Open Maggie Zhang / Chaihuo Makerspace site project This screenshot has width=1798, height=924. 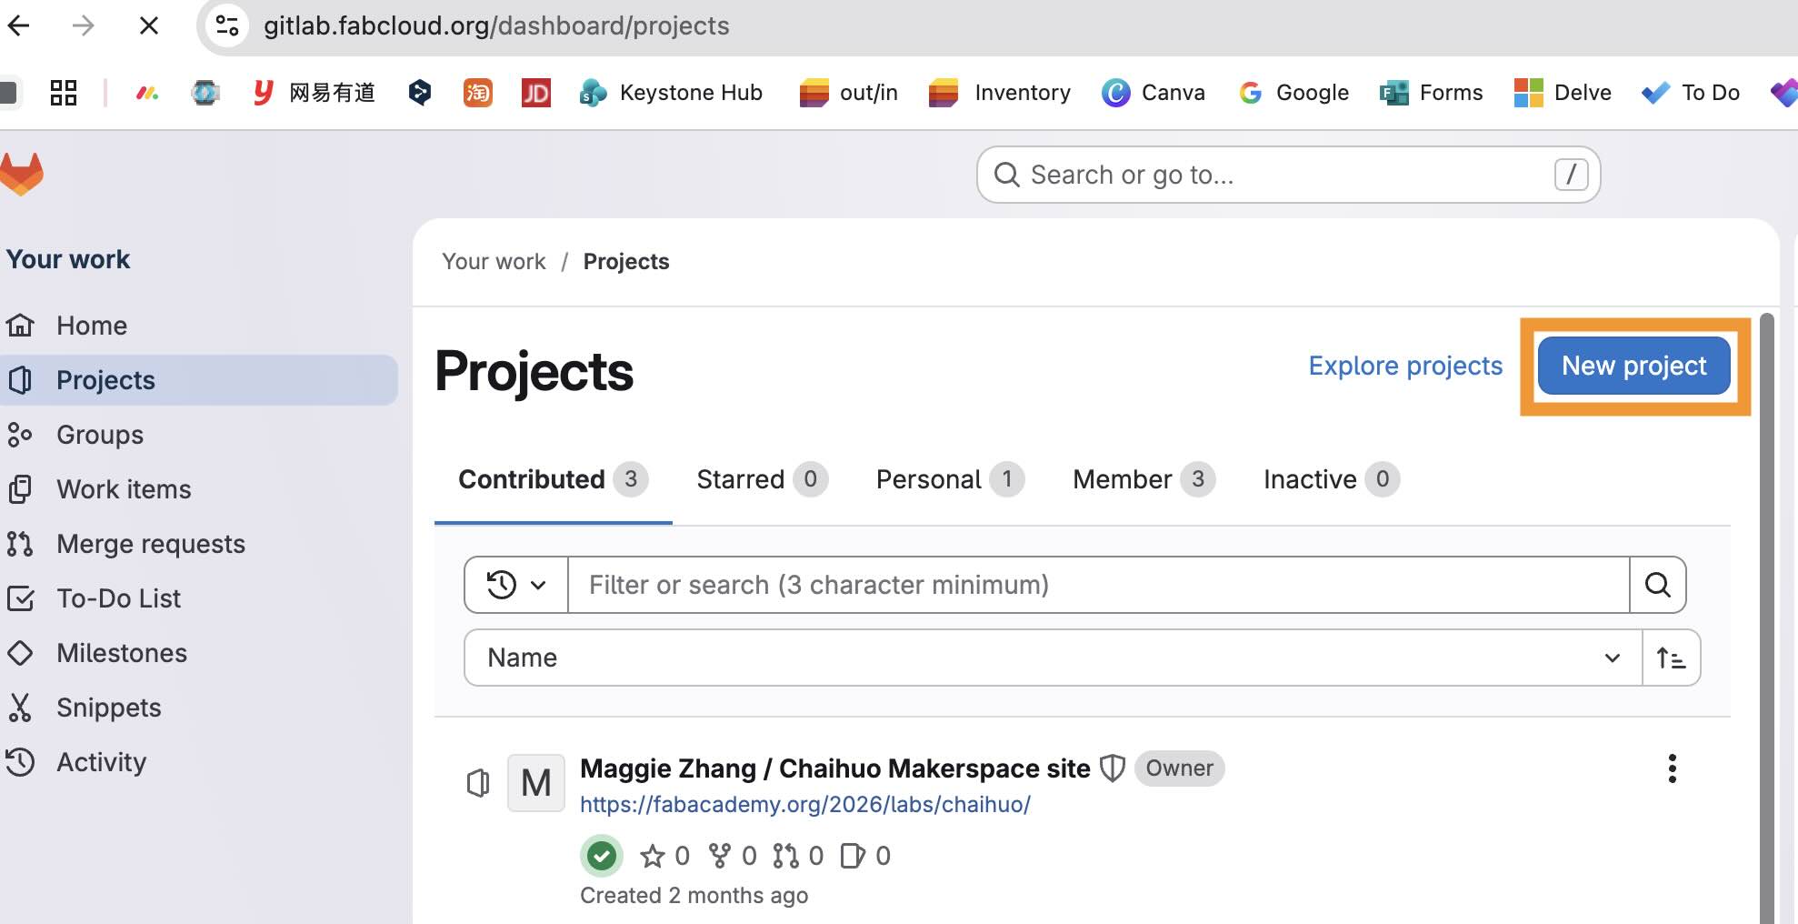pos(834,768)
